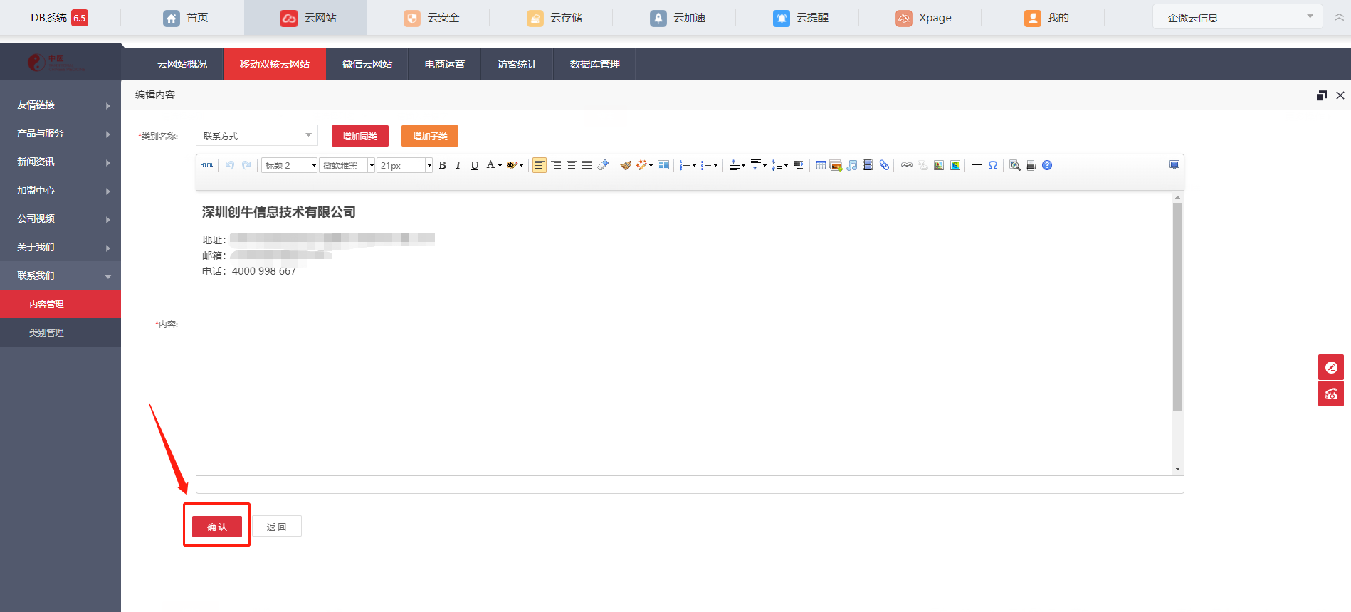
Task: Toggle underline formatting
Action: click(x=475, y=165)
